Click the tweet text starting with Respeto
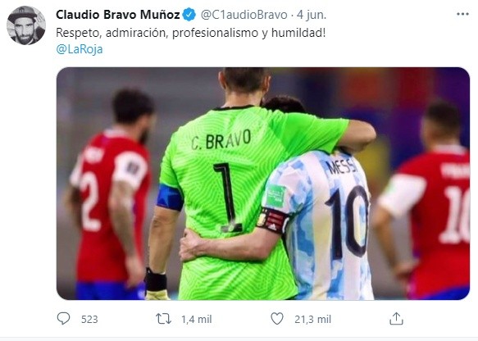The width and height of the screenshot is (478, 341). point(191,33)
